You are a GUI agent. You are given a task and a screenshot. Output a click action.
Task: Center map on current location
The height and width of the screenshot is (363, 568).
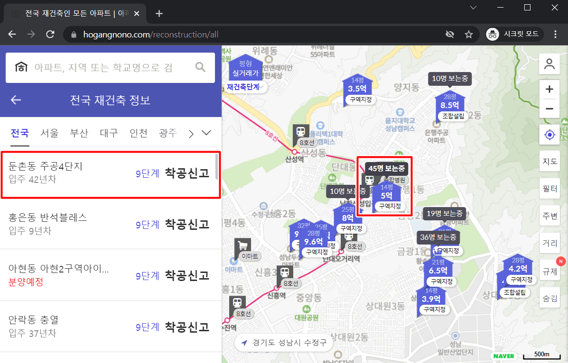549,135
